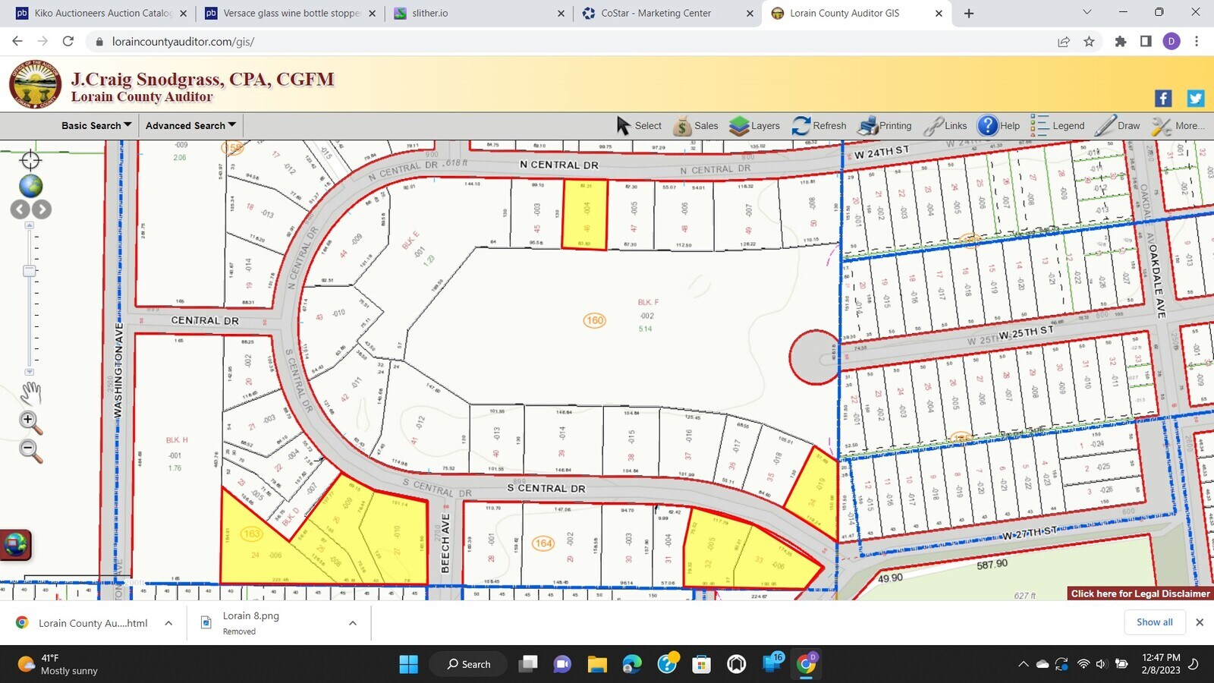The height and width of the screenshot is (683, 1214).
Task: Click the full extent globe icon
Action: (30, 185)
